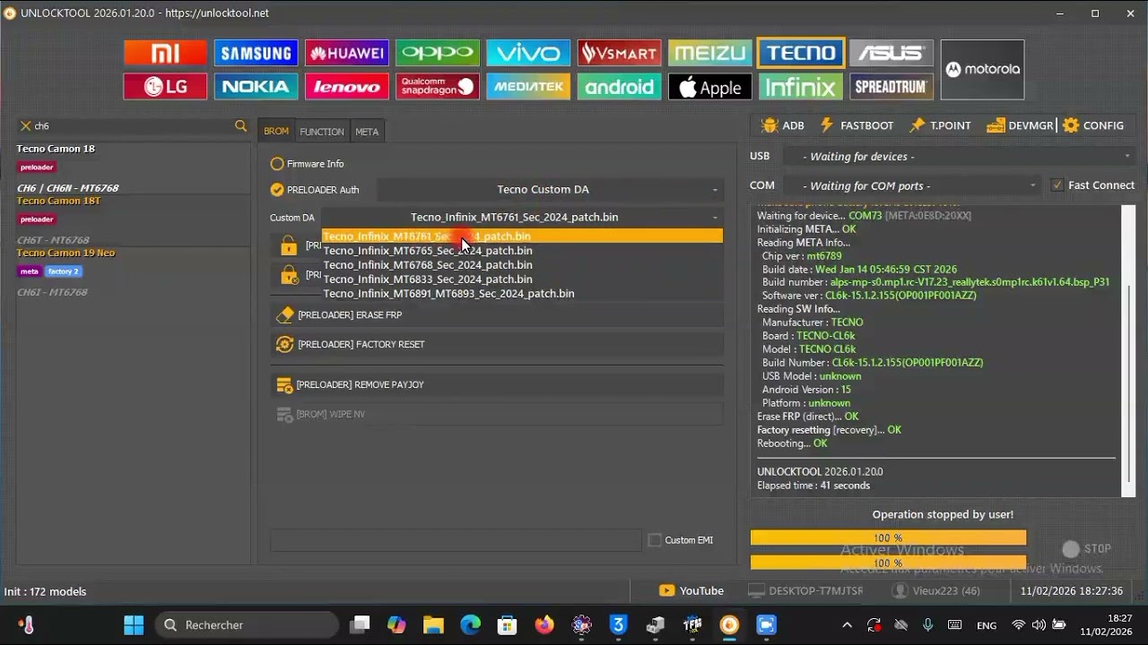
Task: Click the Windows Start button
Action: click(134, 624)
